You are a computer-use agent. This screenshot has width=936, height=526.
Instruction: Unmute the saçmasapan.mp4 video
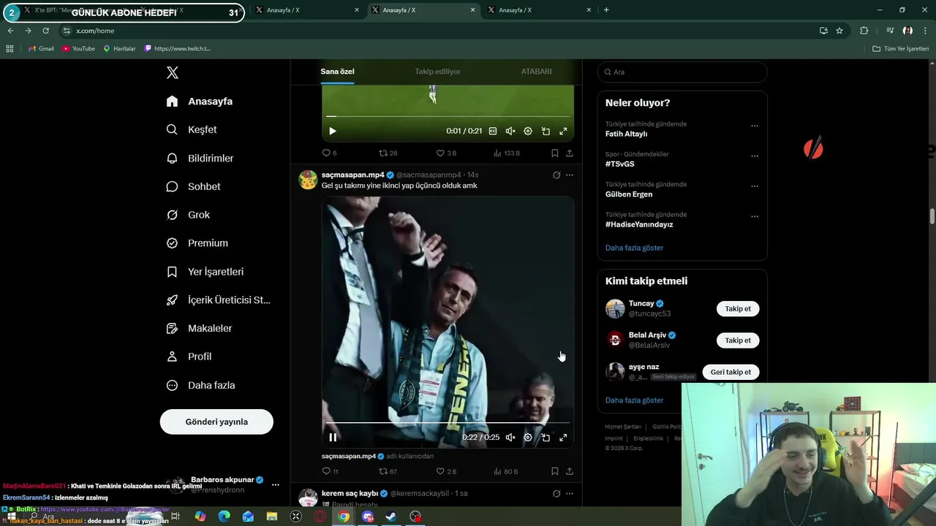pos(510,438)
